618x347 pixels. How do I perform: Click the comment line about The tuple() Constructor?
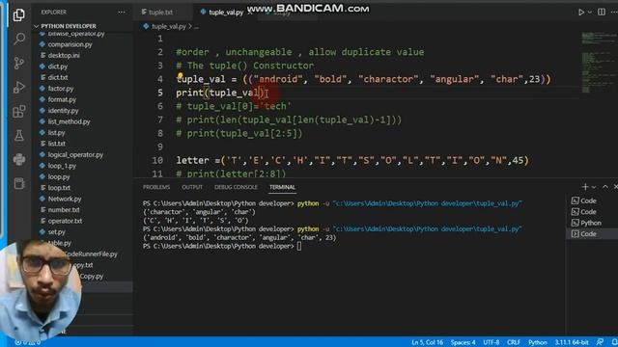click(x=244, y=66)
